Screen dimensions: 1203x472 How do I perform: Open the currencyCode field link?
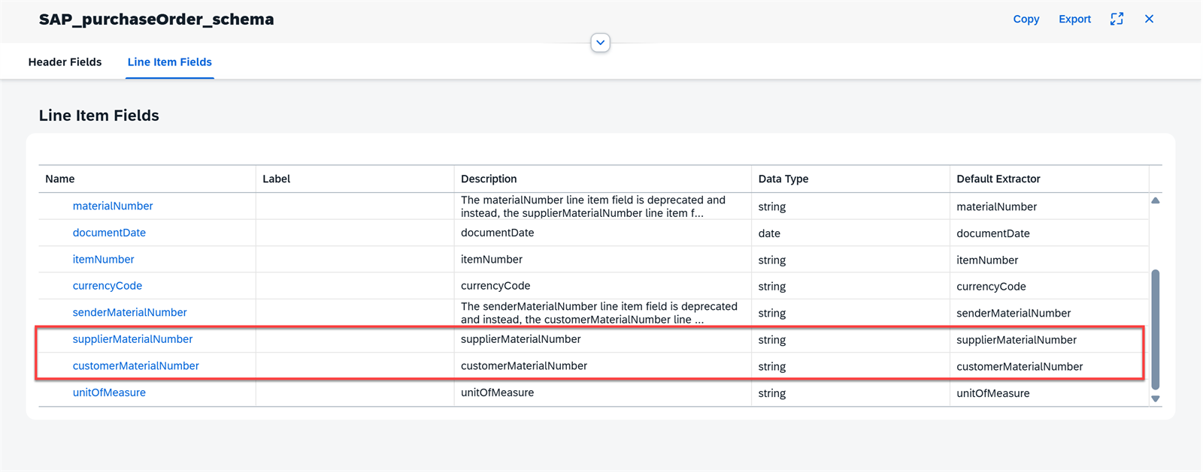(x=107, y=286)
